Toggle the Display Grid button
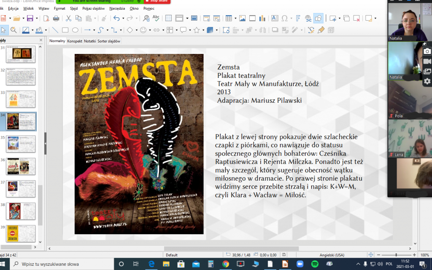This screenshot has height=270, width=432. click(x=168, y=18)
